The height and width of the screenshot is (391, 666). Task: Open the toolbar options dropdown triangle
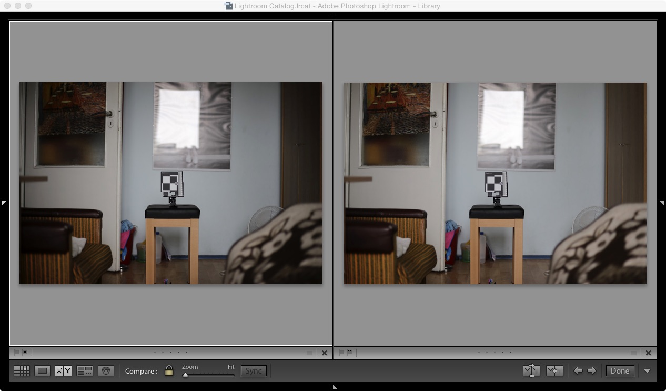click(647, 371)
